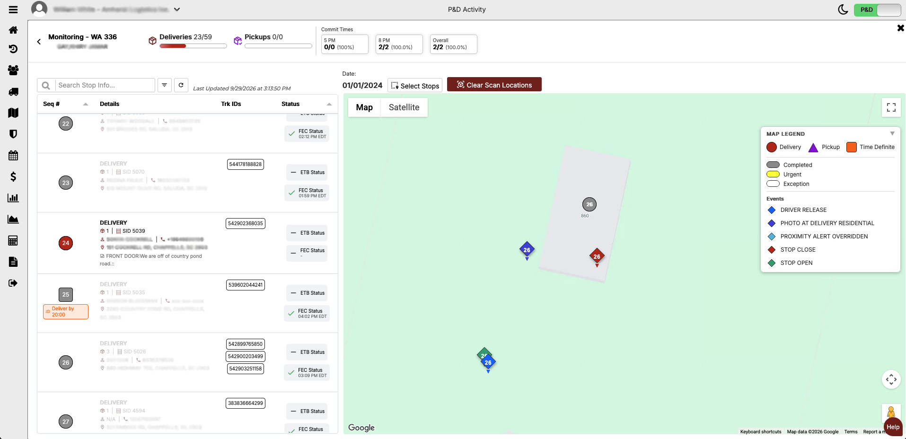Expand the user account dropdown
Image resolution: width=906 pixels, height=439 pixels.
[177, 9]
